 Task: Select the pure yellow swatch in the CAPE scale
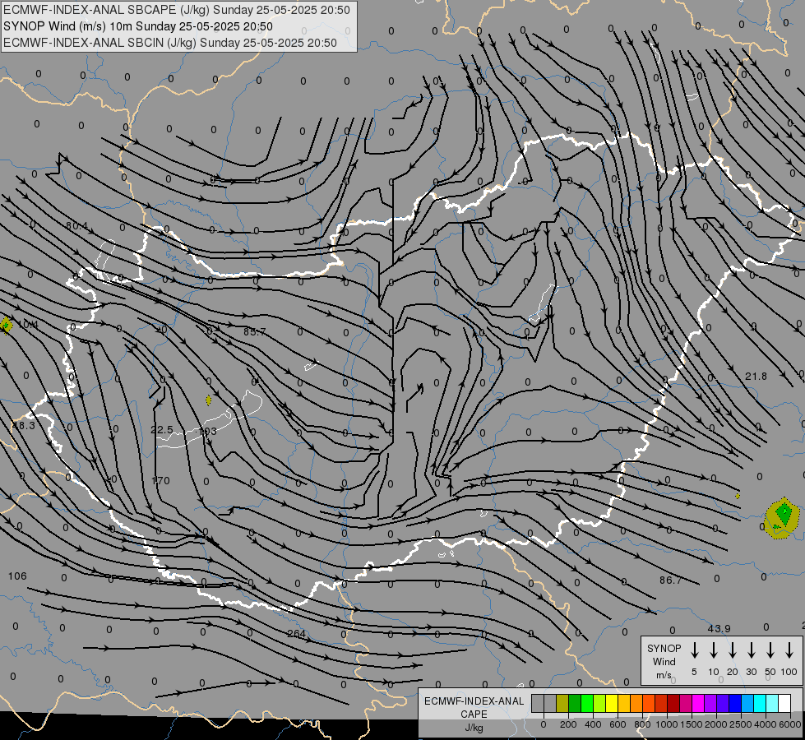(x=612, y=703)
